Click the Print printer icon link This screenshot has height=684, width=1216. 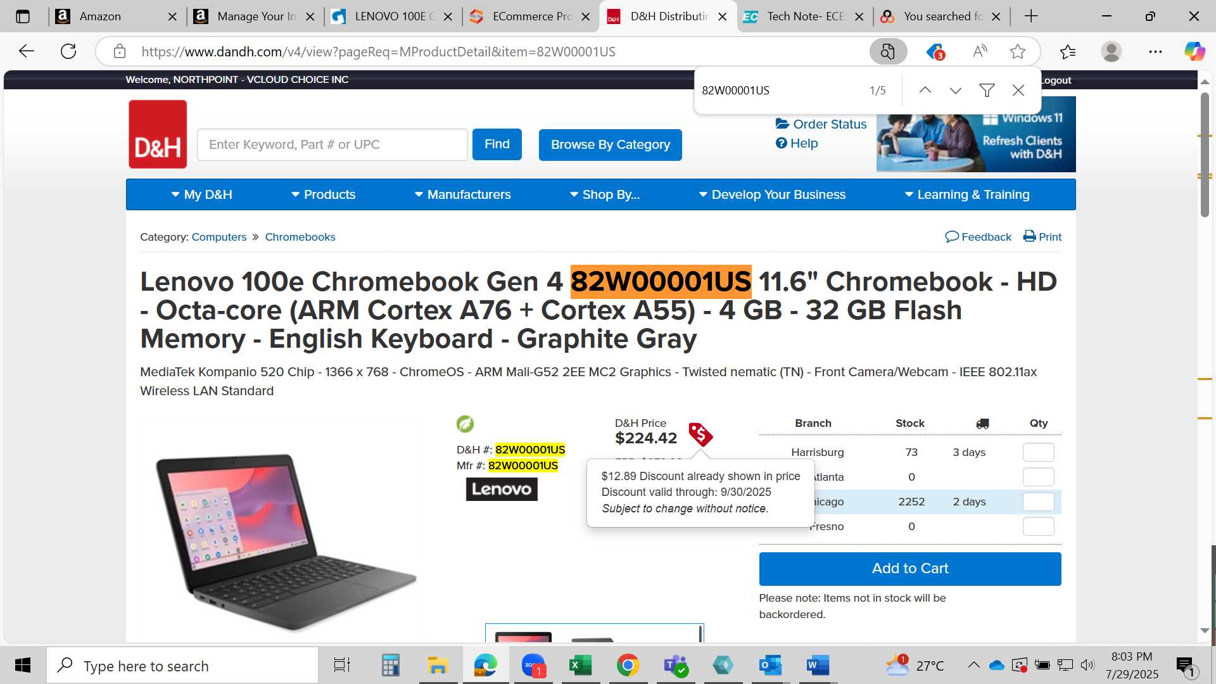pos(1042,237)
